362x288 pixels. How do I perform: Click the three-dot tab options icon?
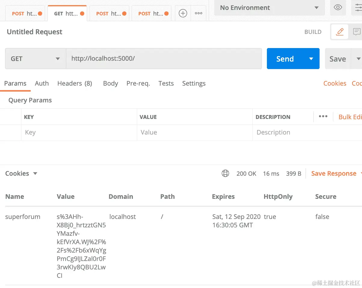(198, 13)
